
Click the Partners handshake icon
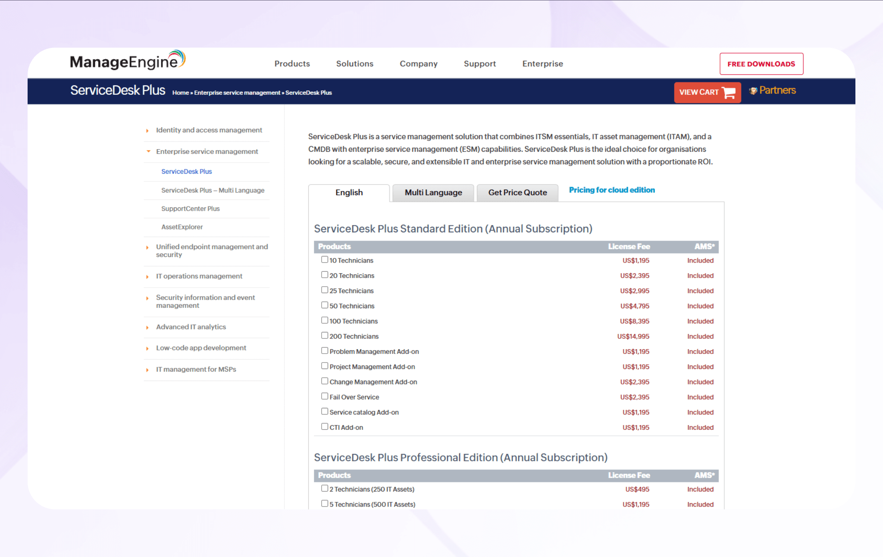pos(753,91)
